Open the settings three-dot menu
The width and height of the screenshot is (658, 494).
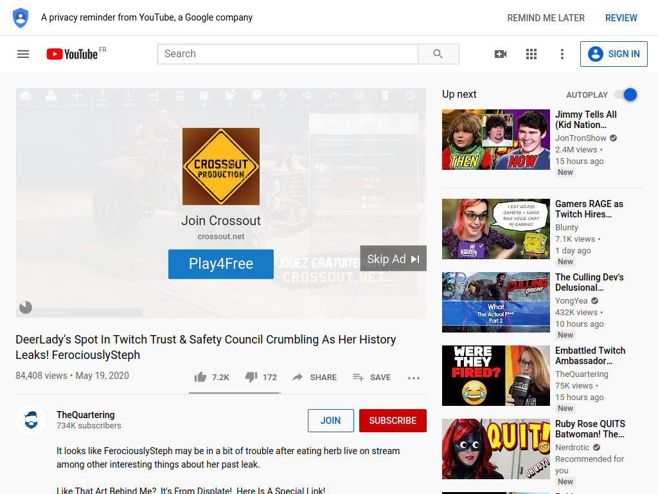pyautogui.click(x=562, y=54)
